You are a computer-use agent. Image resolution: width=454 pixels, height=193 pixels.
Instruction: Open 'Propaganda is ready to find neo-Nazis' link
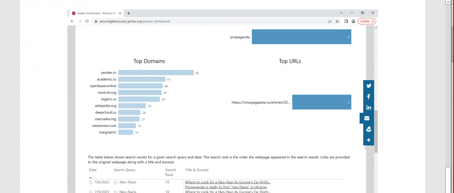click(x=226, y=187)
